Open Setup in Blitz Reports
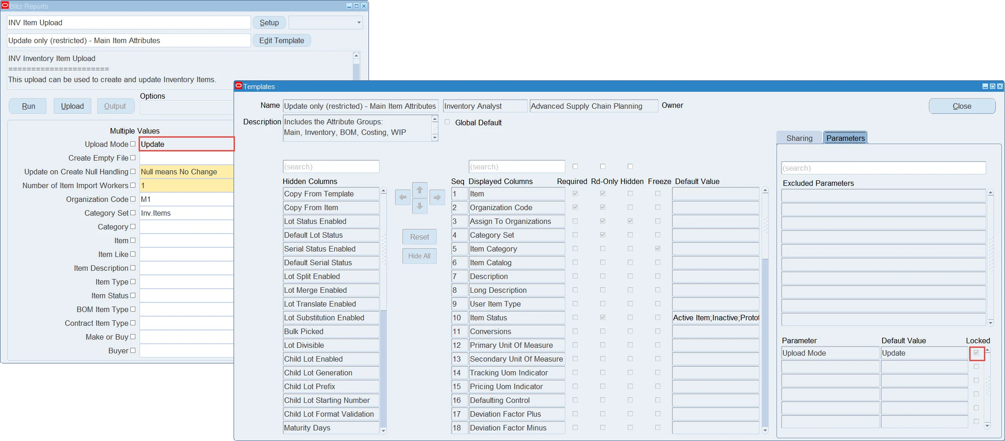 point(269,22)
